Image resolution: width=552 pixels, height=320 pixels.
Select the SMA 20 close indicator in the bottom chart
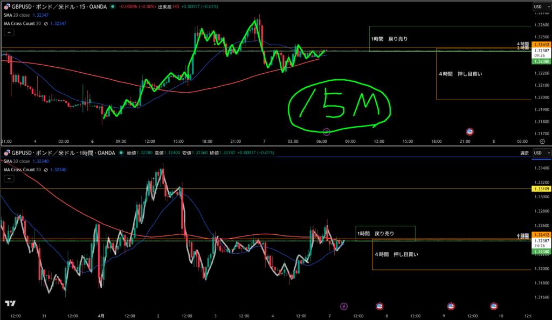[x=17, y=162]
